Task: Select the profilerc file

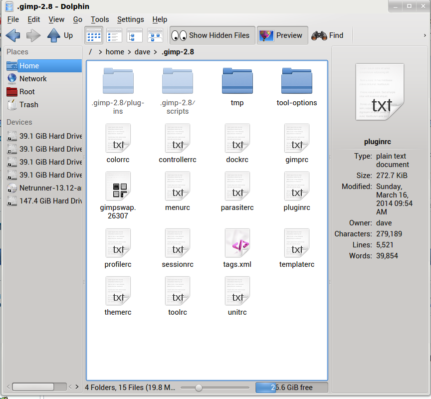Action: point(118,248)
